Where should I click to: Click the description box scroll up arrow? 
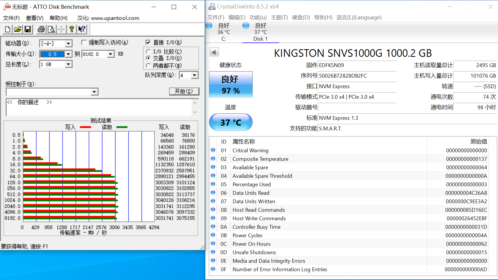tap(195, 103)
